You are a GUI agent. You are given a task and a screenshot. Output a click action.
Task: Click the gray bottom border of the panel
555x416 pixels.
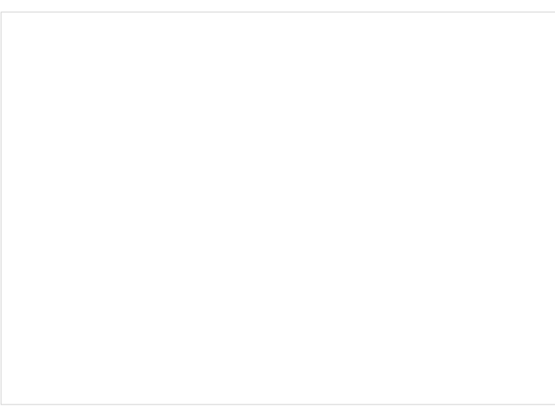tap(278, 405)
